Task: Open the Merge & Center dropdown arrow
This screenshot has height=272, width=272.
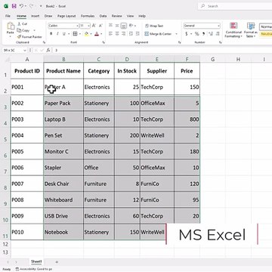Action: click(176, 34)
